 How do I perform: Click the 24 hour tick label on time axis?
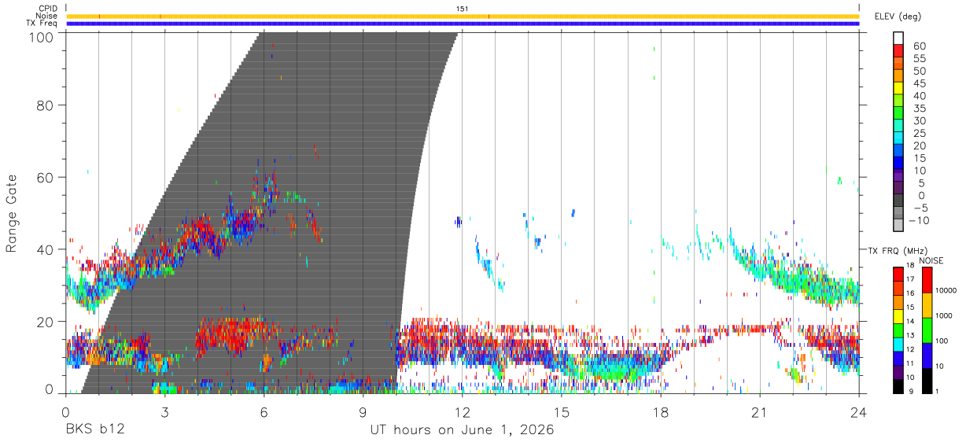tap(859, 412)
